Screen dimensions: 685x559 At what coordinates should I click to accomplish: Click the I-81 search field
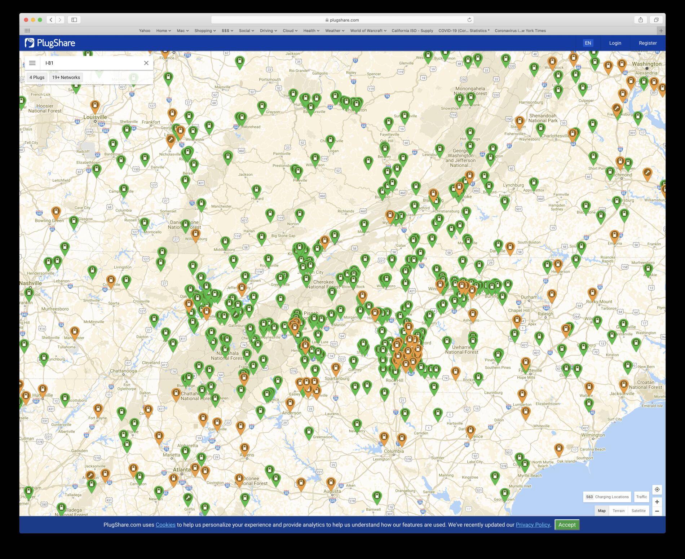coord(92,63)
